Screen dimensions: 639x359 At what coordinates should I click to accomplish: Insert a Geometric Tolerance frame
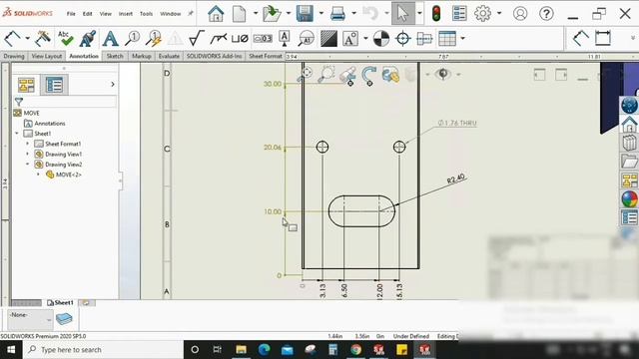point(263,39)
